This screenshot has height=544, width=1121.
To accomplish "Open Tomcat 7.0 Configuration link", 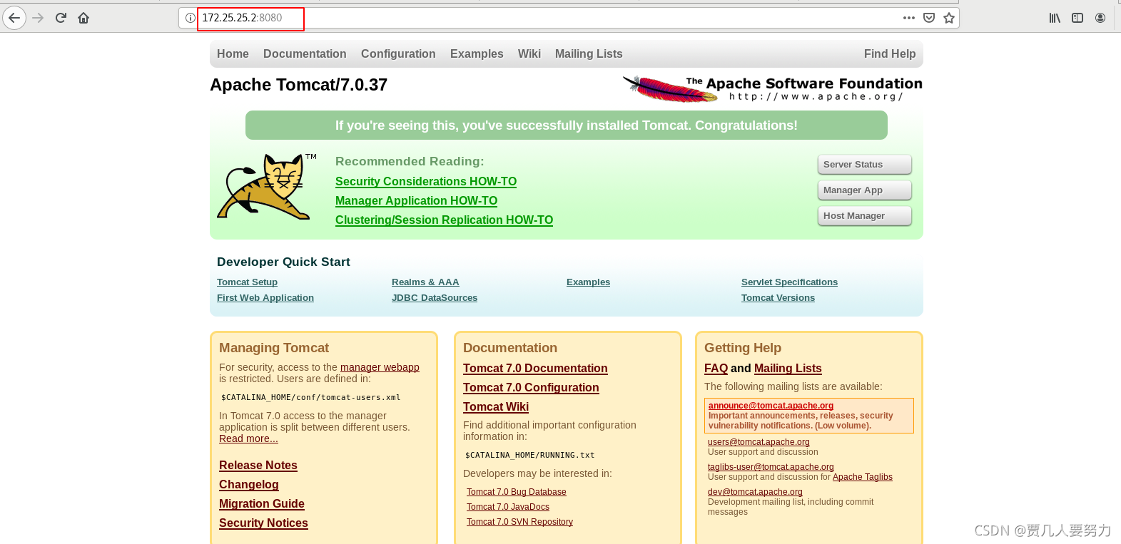I will pyautogui.click(x=531, y=388).
